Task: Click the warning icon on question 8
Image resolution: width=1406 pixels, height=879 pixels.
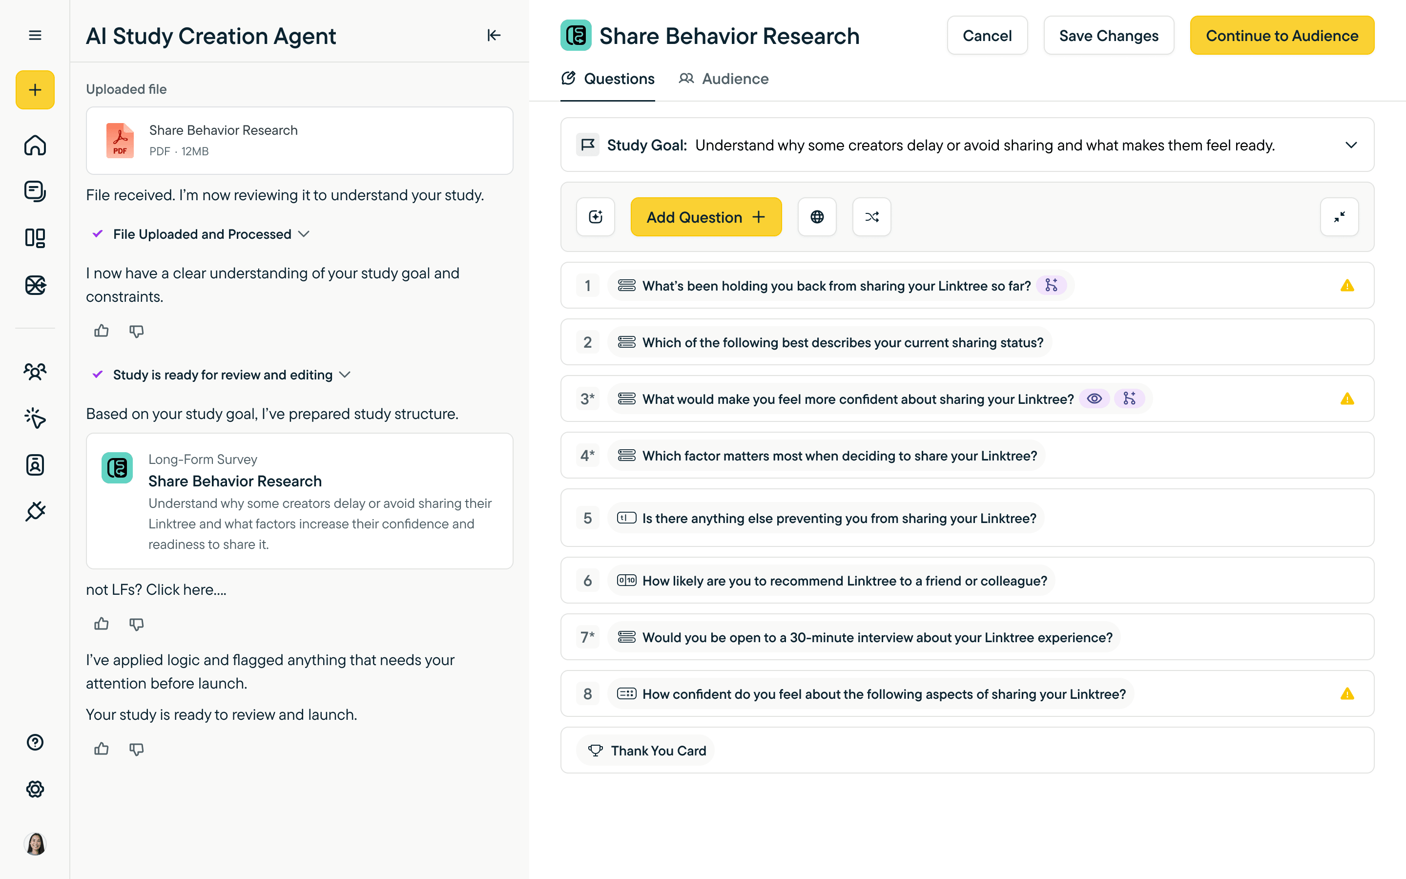Action: point(1347,693)
